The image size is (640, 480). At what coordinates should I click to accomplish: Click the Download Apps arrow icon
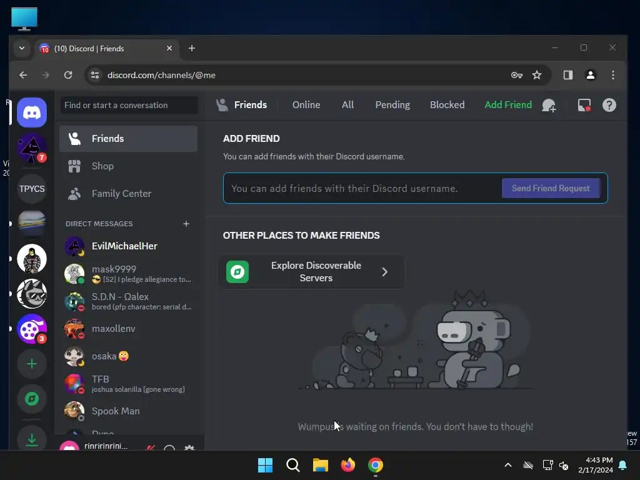[x=32, y=439]
